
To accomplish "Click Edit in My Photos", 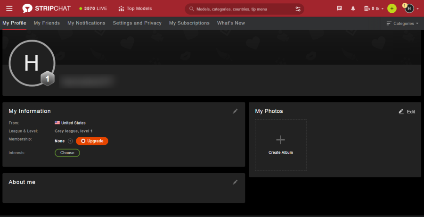I will coord(407,112).
